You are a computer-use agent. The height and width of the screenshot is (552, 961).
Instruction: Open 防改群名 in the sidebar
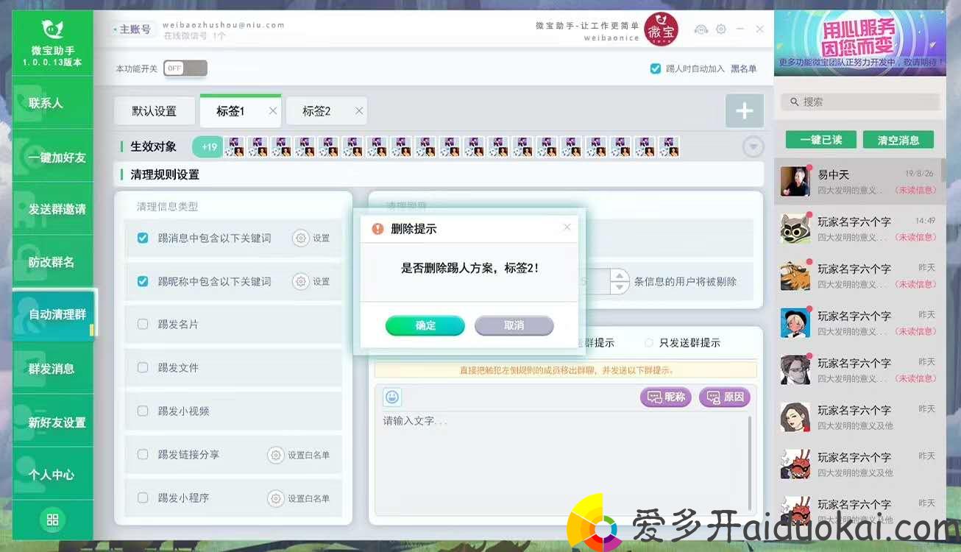coord(52,262)
